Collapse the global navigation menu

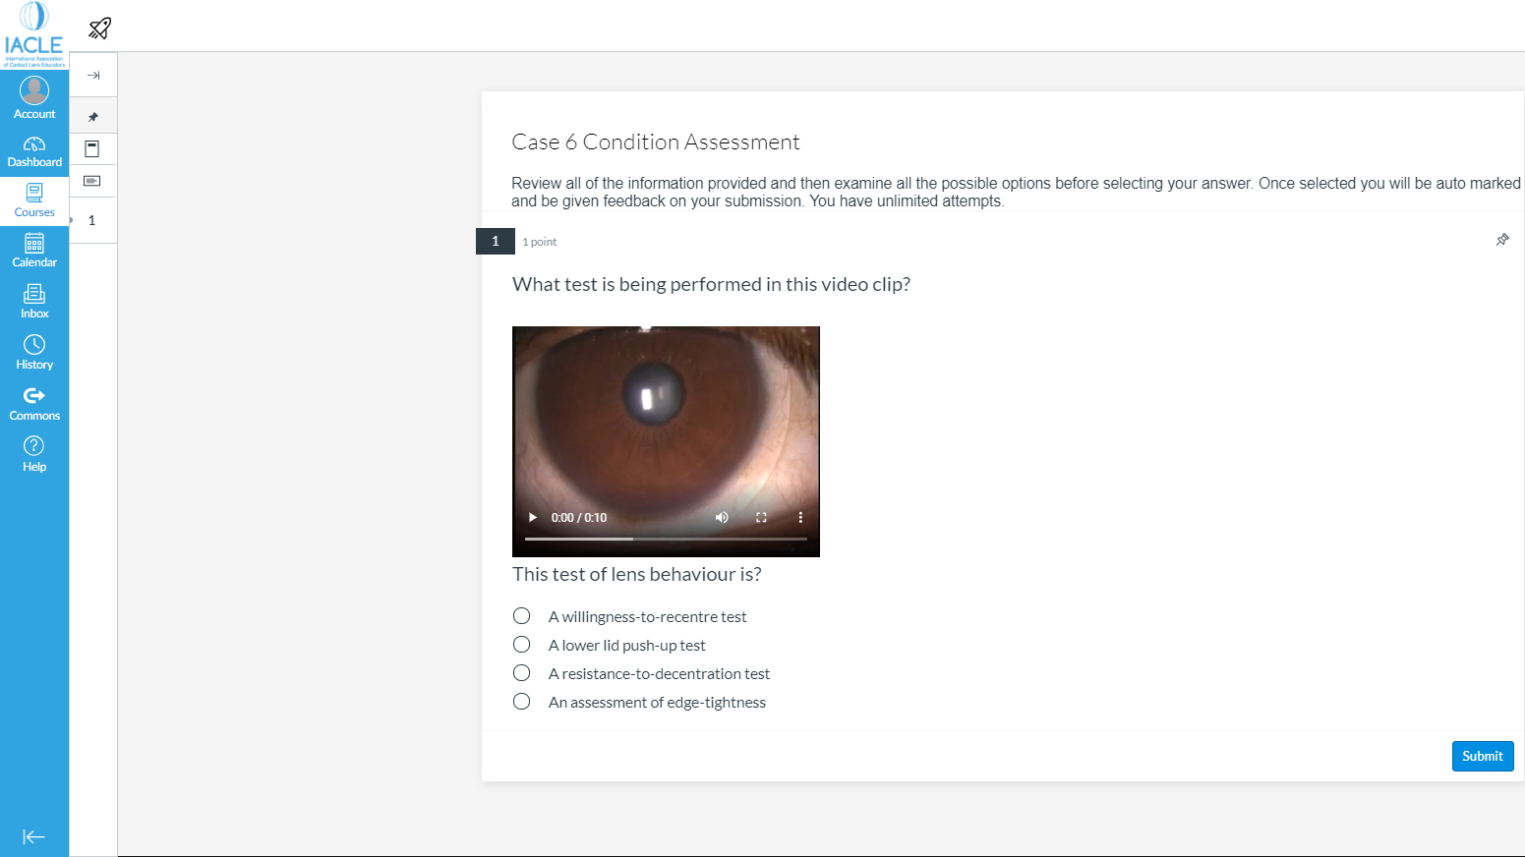point(34,836)
